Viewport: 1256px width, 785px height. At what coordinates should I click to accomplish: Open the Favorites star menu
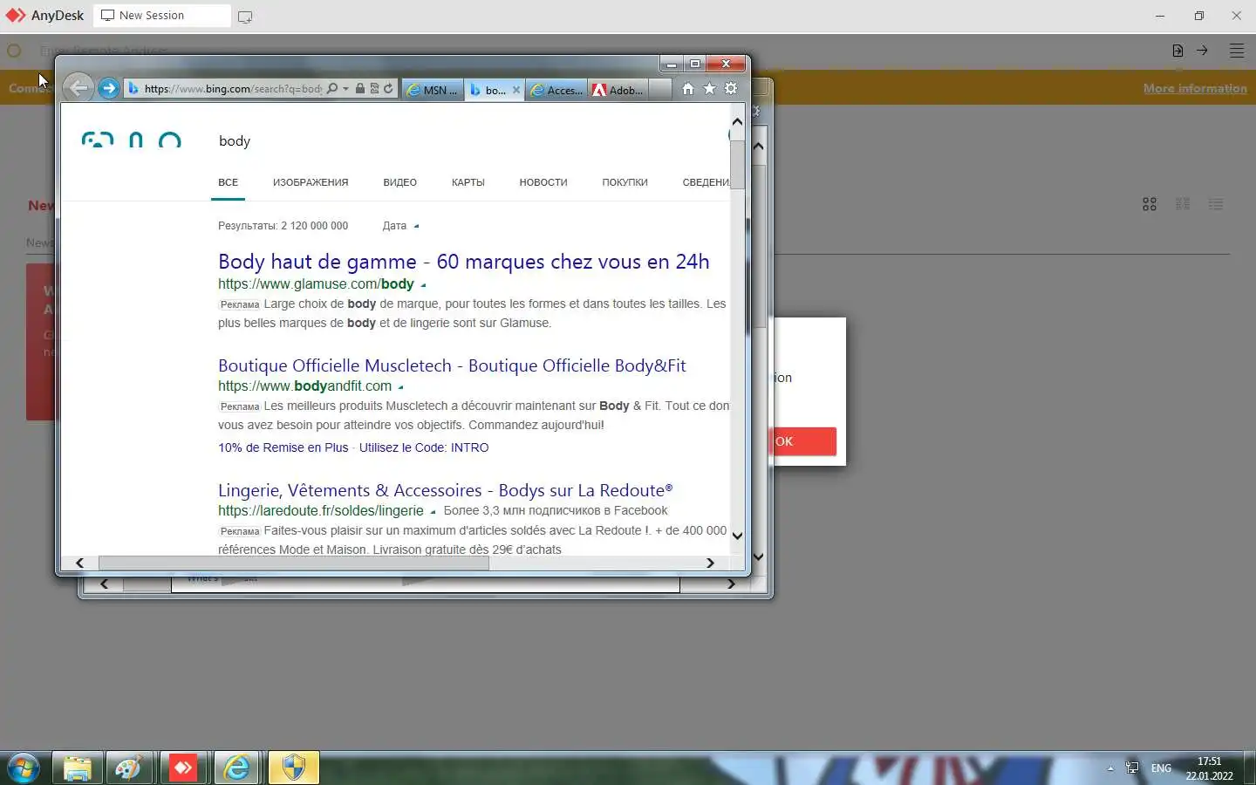709,89
